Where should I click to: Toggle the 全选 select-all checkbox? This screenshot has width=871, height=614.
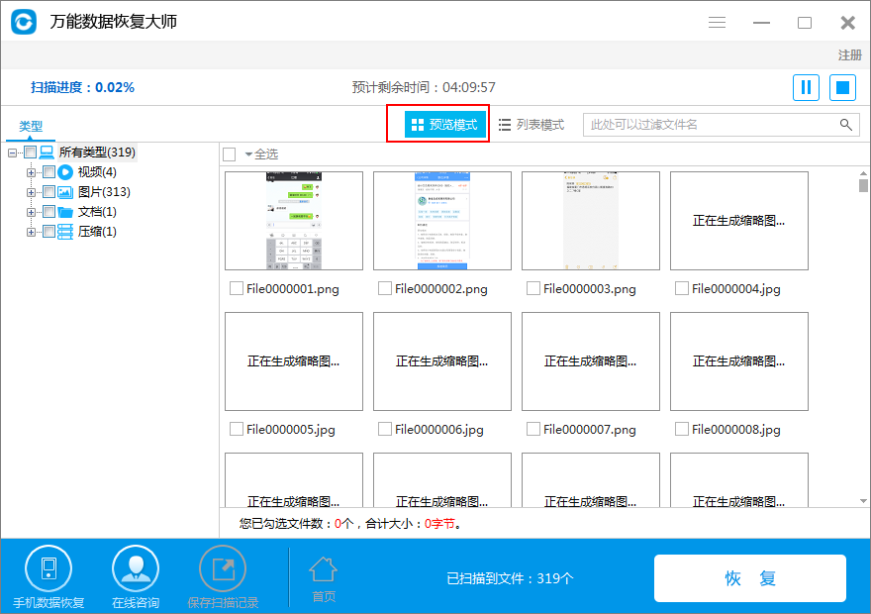[x=229, y=154]
